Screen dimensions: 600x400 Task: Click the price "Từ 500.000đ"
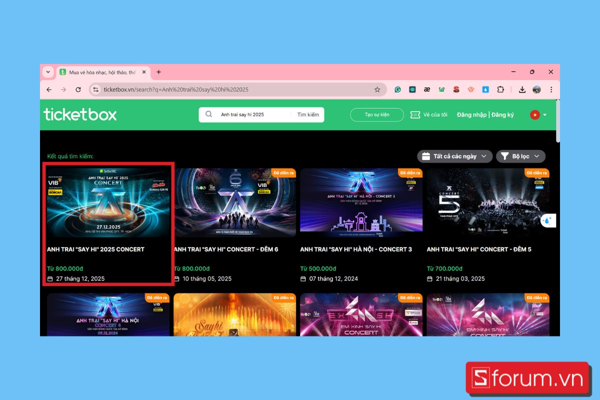tap(318, 268)
